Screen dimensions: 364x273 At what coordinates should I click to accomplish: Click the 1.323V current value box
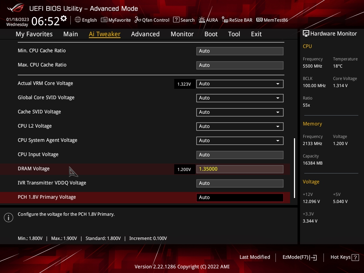pos(184,84)
